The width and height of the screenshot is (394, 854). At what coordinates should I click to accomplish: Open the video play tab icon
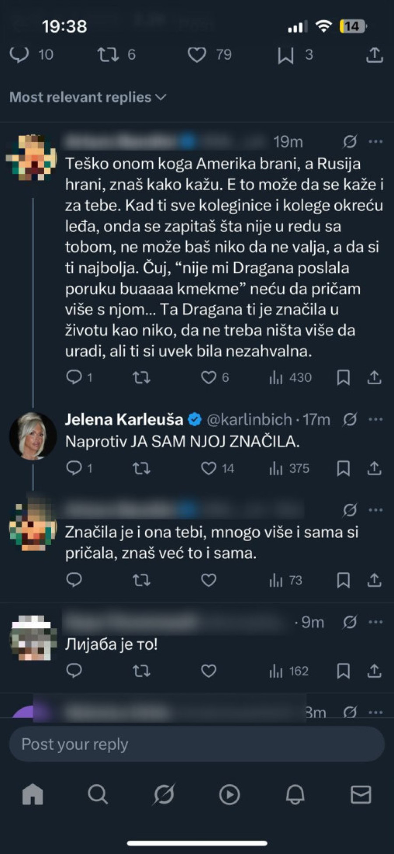pos(229,794)
